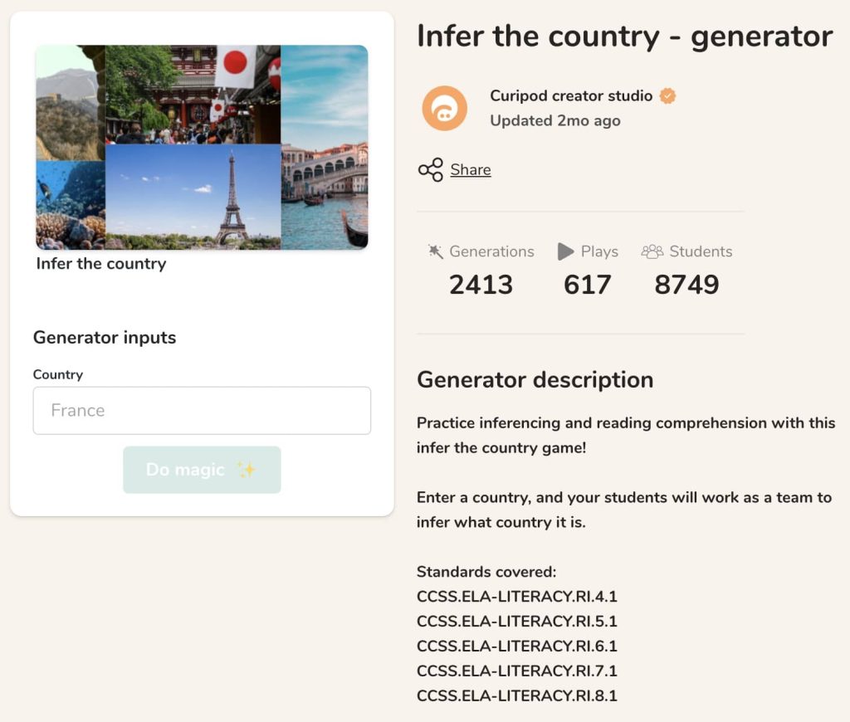
Task: Click the 'Generator description' heading
Action: click(535, 380)
